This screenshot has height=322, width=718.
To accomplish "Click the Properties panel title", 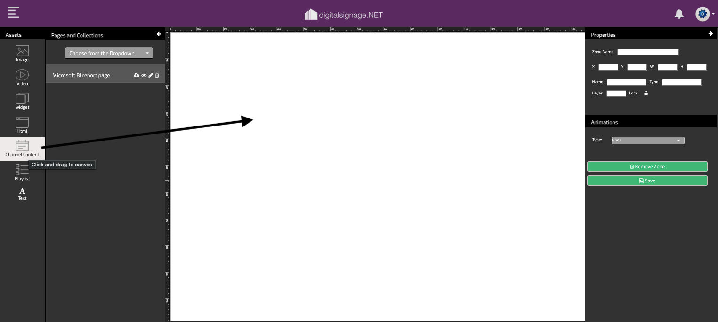I will (603, 35).
